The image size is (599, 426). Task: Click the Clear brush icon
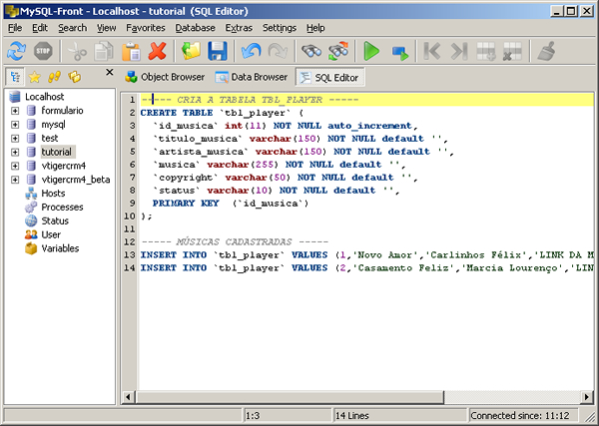click(546, 51)
